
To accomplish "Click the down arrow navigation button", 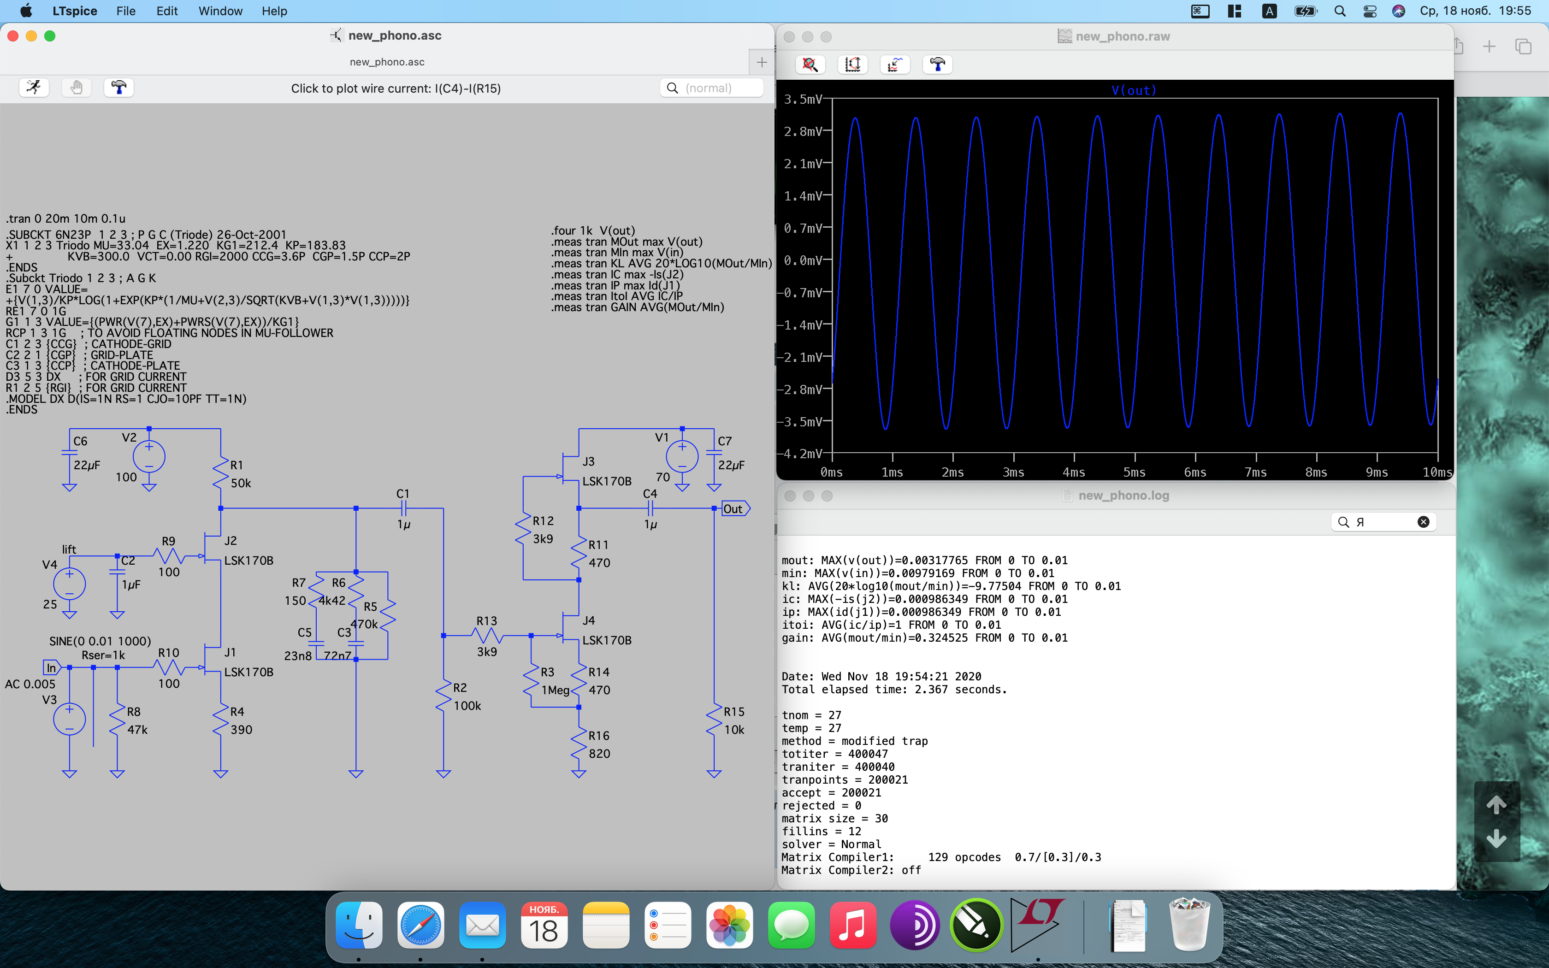I will (1496, 838).
